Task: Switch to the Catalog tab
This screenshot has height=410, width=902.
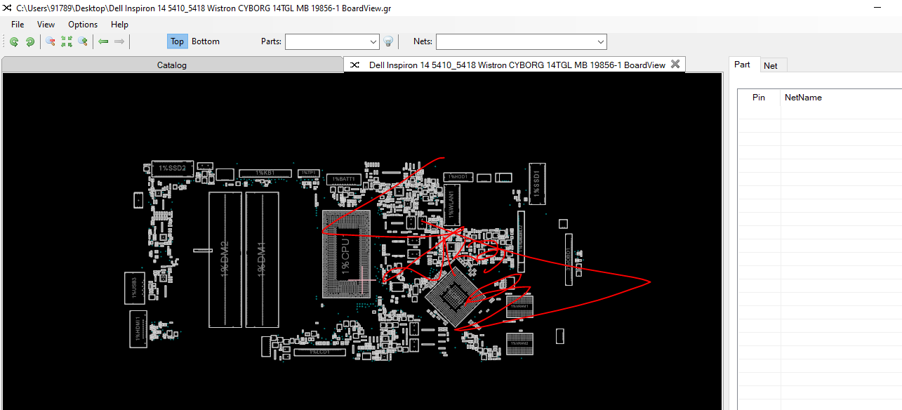Action: (172, 65)
